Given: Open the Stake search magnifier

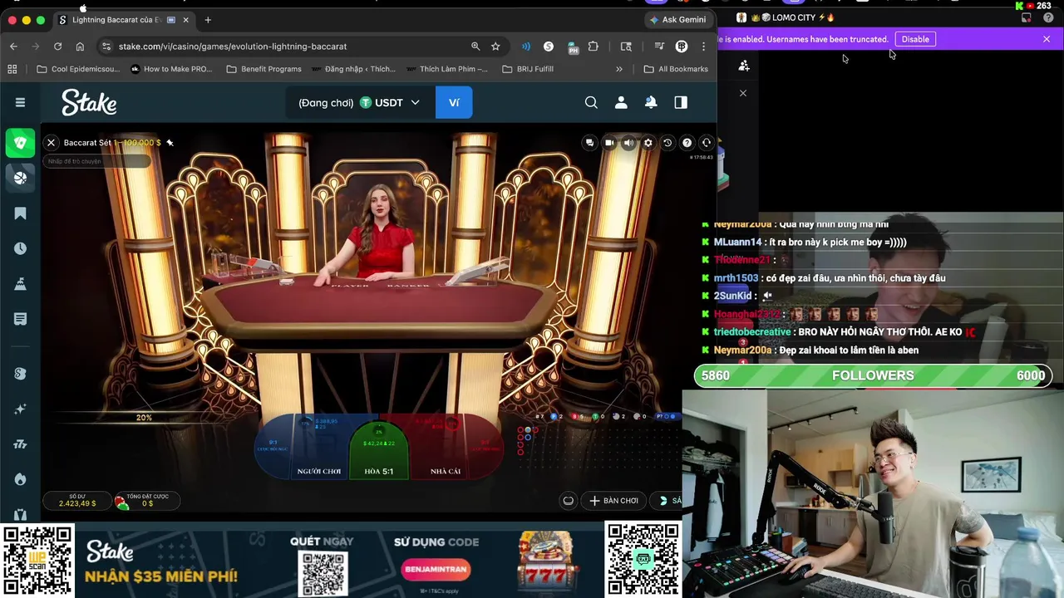Looking at the screenshot, I should pyautogui.click(x=591, y=102).
